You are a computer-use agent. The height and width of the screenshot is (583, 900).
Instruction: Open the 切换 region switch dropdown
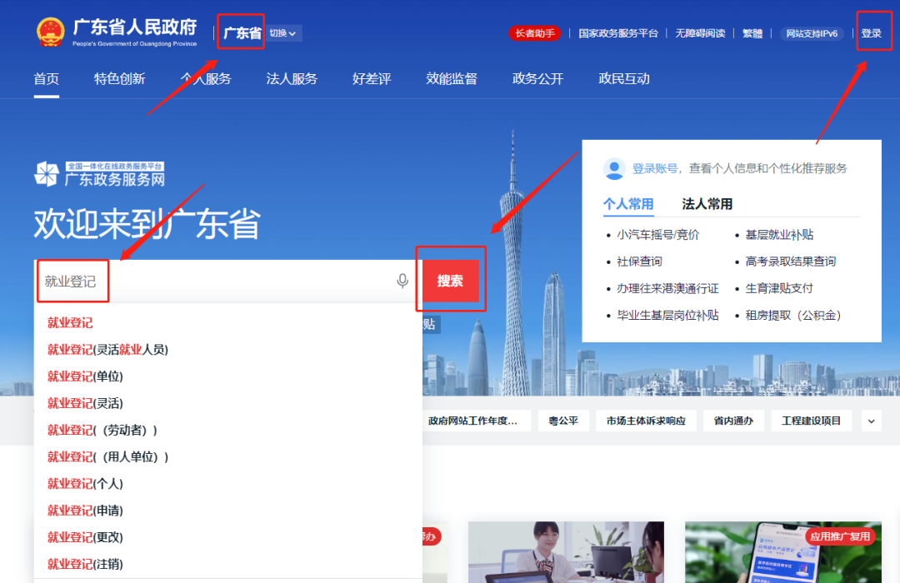(x=283, y=33)
